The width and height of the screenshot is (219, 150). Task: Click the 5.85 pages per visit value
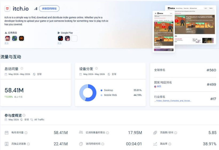click(212, 133)
